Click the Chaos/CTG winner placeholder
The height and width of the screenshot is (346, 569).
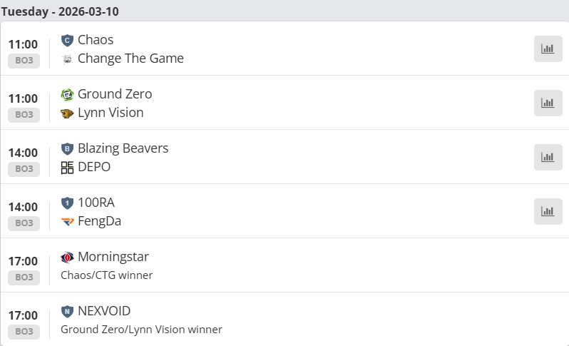click(107, 275)
